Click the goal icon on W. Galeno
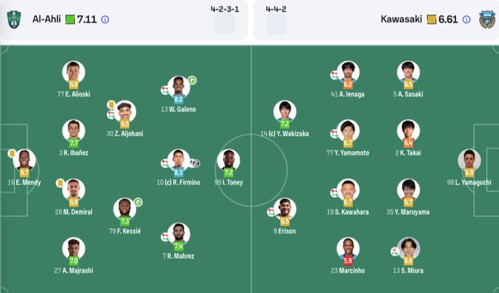 192,80
